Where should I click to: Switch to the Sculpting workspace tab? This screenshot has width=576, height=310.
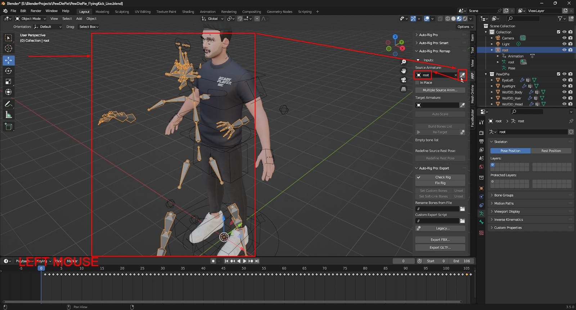[x=122, y=12]
